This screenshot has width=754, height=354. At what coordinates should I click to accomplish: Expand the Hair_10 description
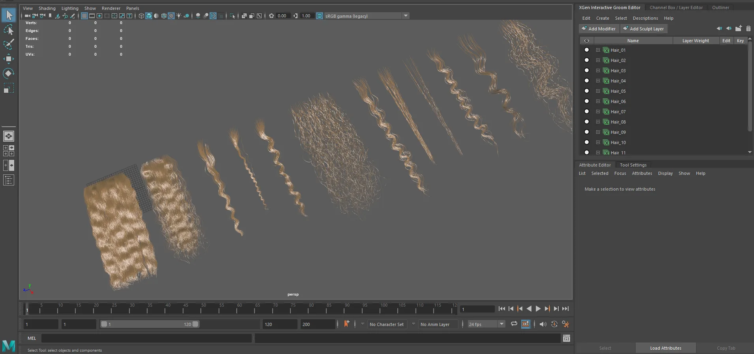click(598, 142)
